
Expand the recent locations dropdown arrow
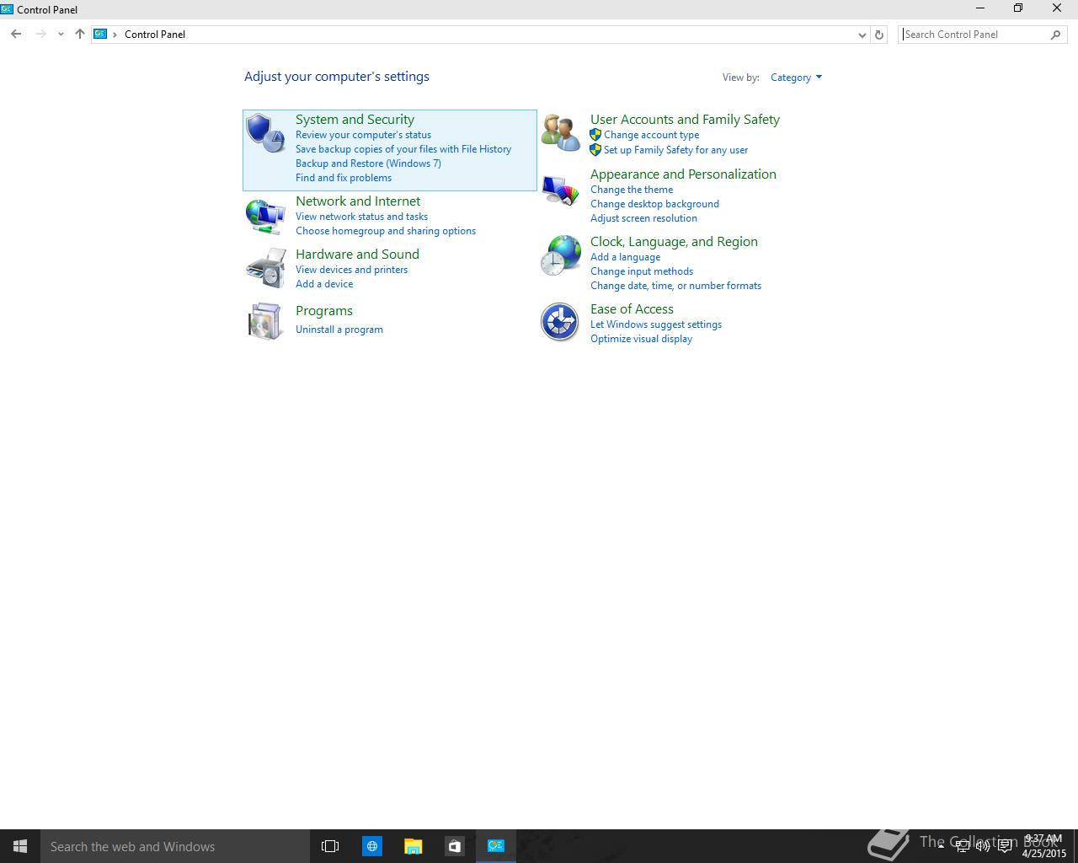(61, 35)
